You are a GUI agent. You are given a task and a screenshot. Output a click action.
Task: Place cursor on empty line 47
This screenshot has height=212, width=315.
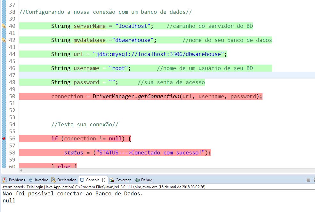167,75
